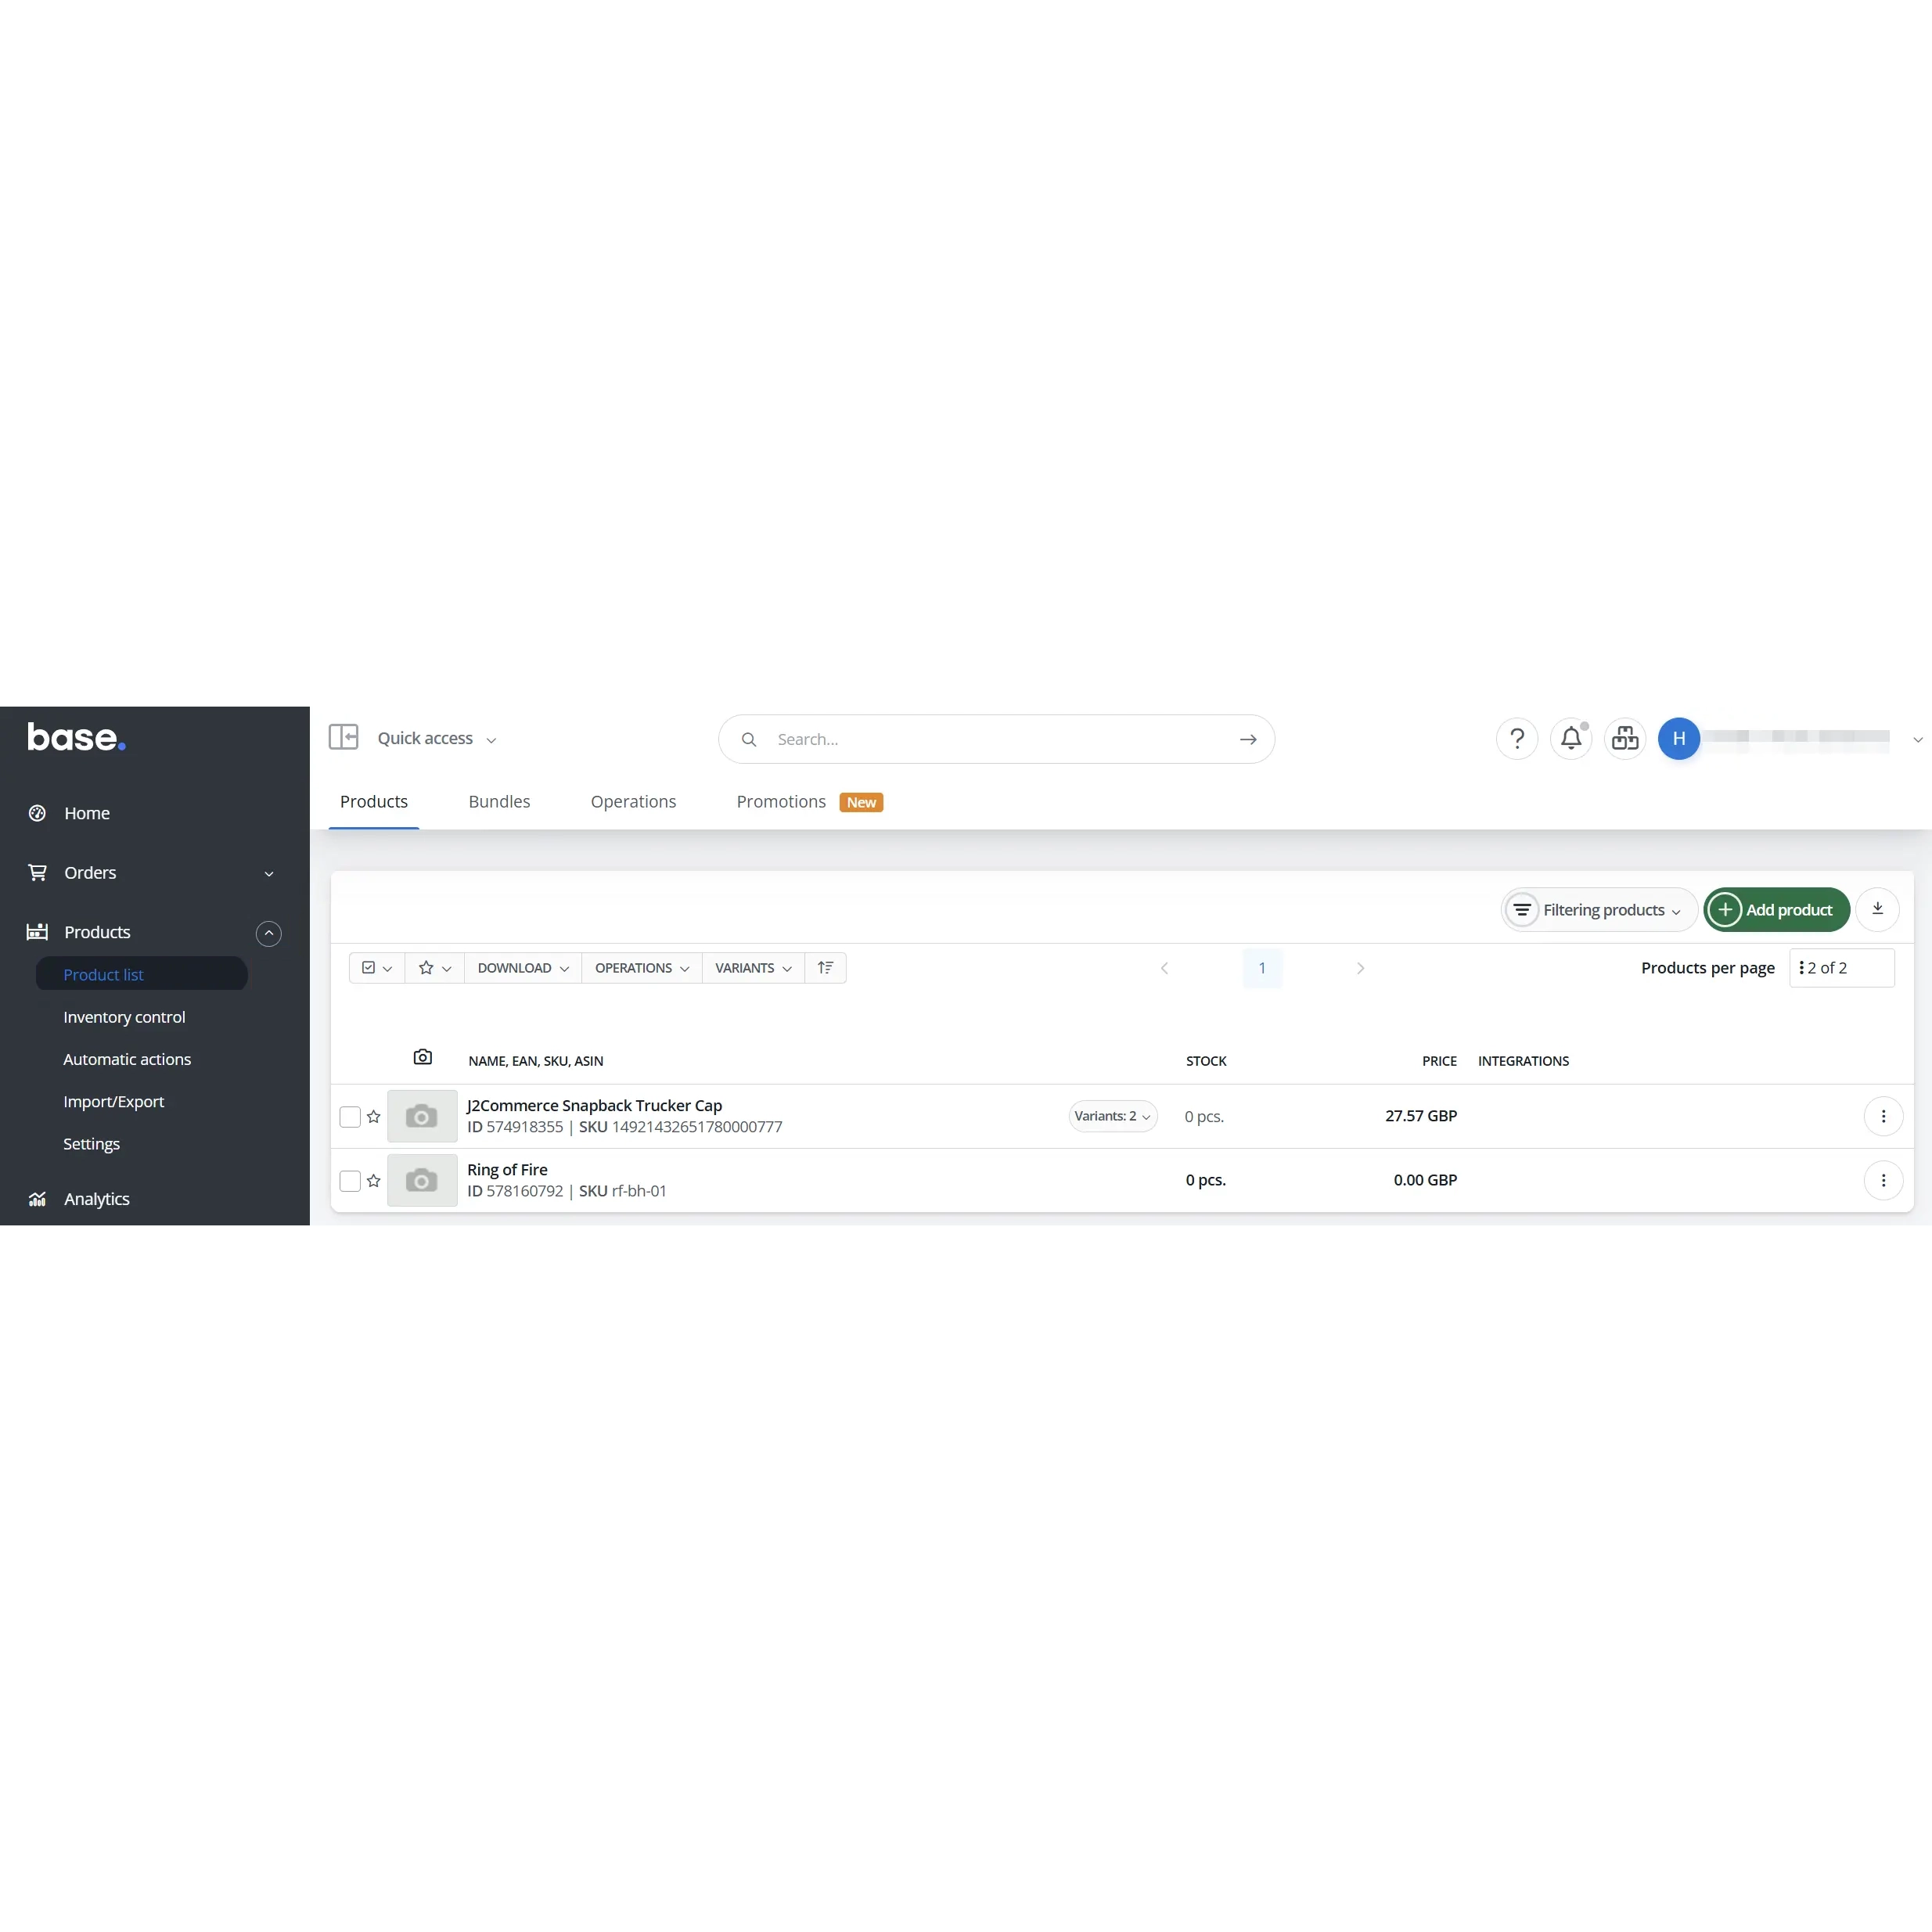1932x1932 pixels.
Task: Submit search with the arrow icon
Action: coord(1248,739)
